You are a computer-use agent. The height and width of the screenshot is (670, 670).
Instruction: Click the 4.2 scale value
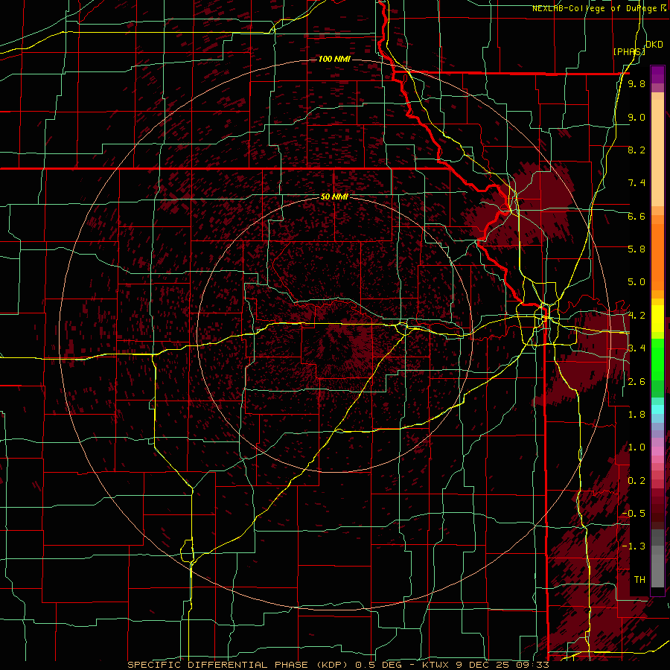click(x=636, y=316)
